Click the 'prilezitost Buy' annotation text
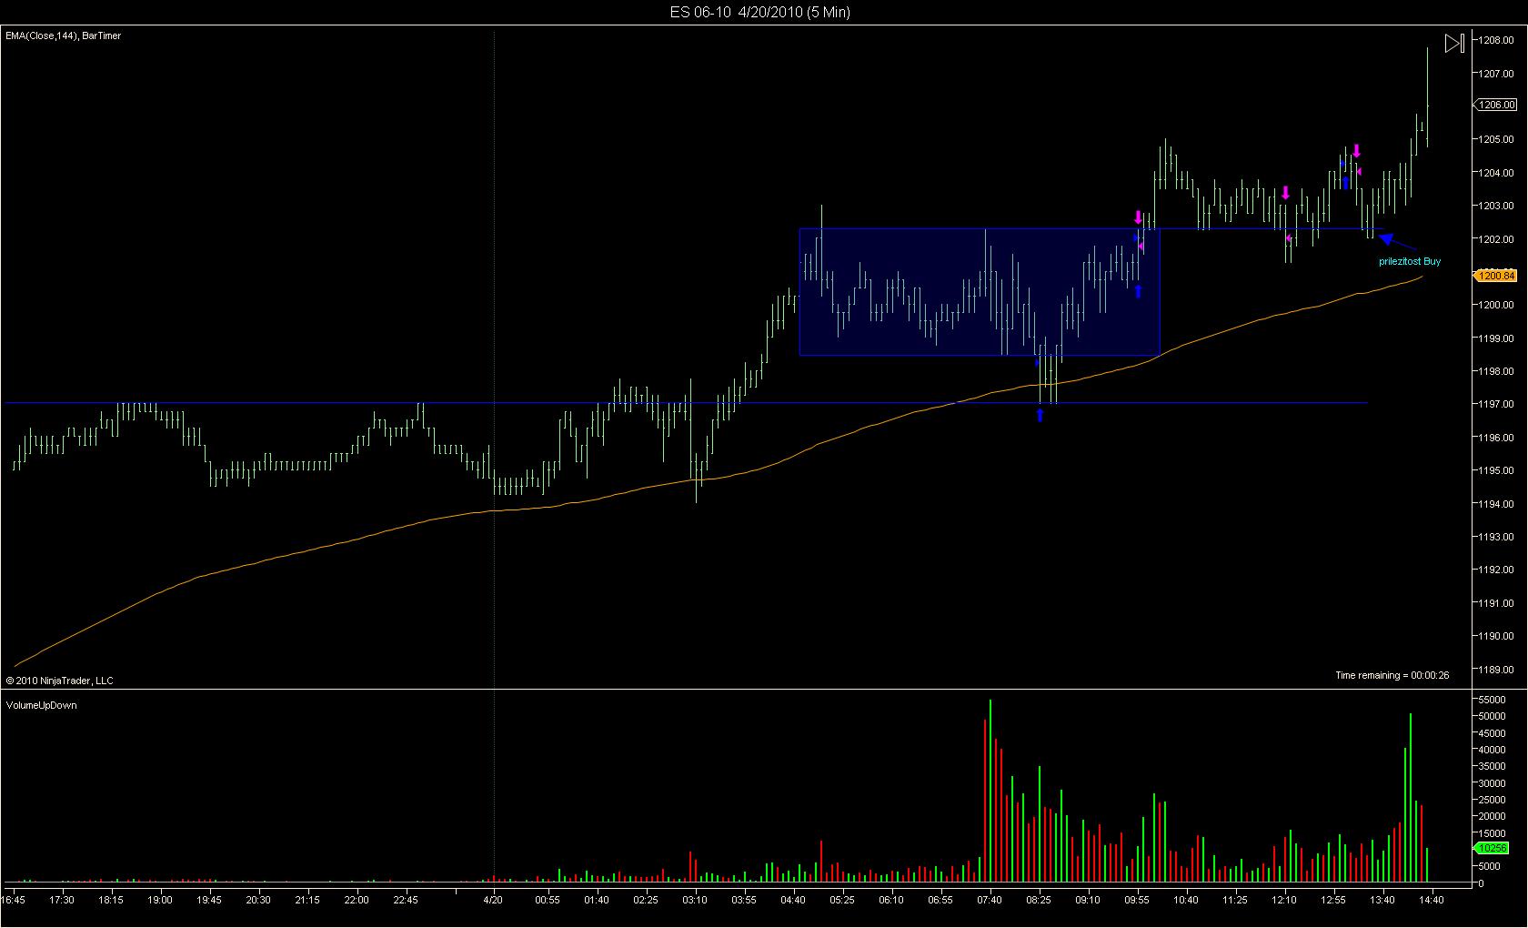The height and width of the screenshot is (928, 1528). coord(1410,261)
